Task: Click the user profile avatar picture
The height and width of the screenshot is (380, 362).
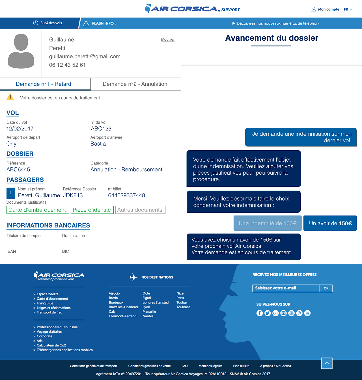Action: (x=21, y=51)
